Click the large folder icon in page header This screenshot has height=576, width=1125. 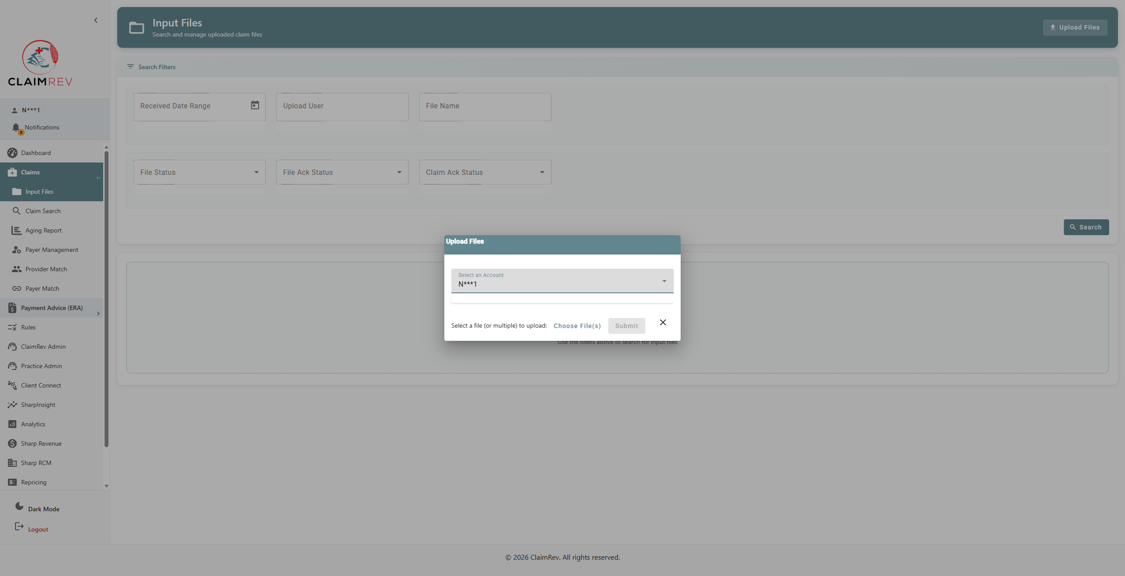pos(137,28)
